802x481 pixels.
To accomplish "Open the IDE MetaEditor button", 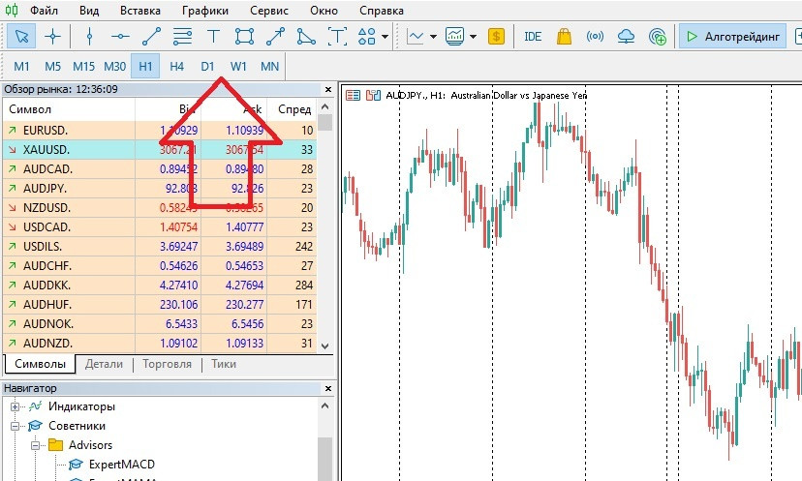I will 533,36.
